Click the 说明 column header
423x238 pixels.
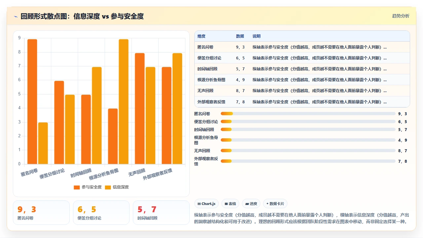coord(256,36)
